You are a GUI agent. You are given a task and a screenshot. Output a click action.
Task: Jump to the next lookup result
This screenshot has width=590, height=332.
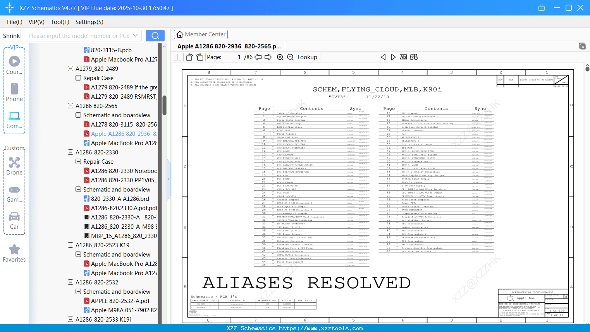(x=393, y=57)
